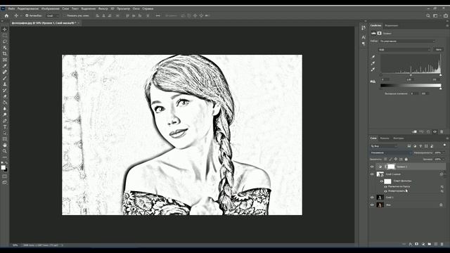Open the RGB channel dropdown in Levels
The image size is (450, 253).
coord(404,50)
